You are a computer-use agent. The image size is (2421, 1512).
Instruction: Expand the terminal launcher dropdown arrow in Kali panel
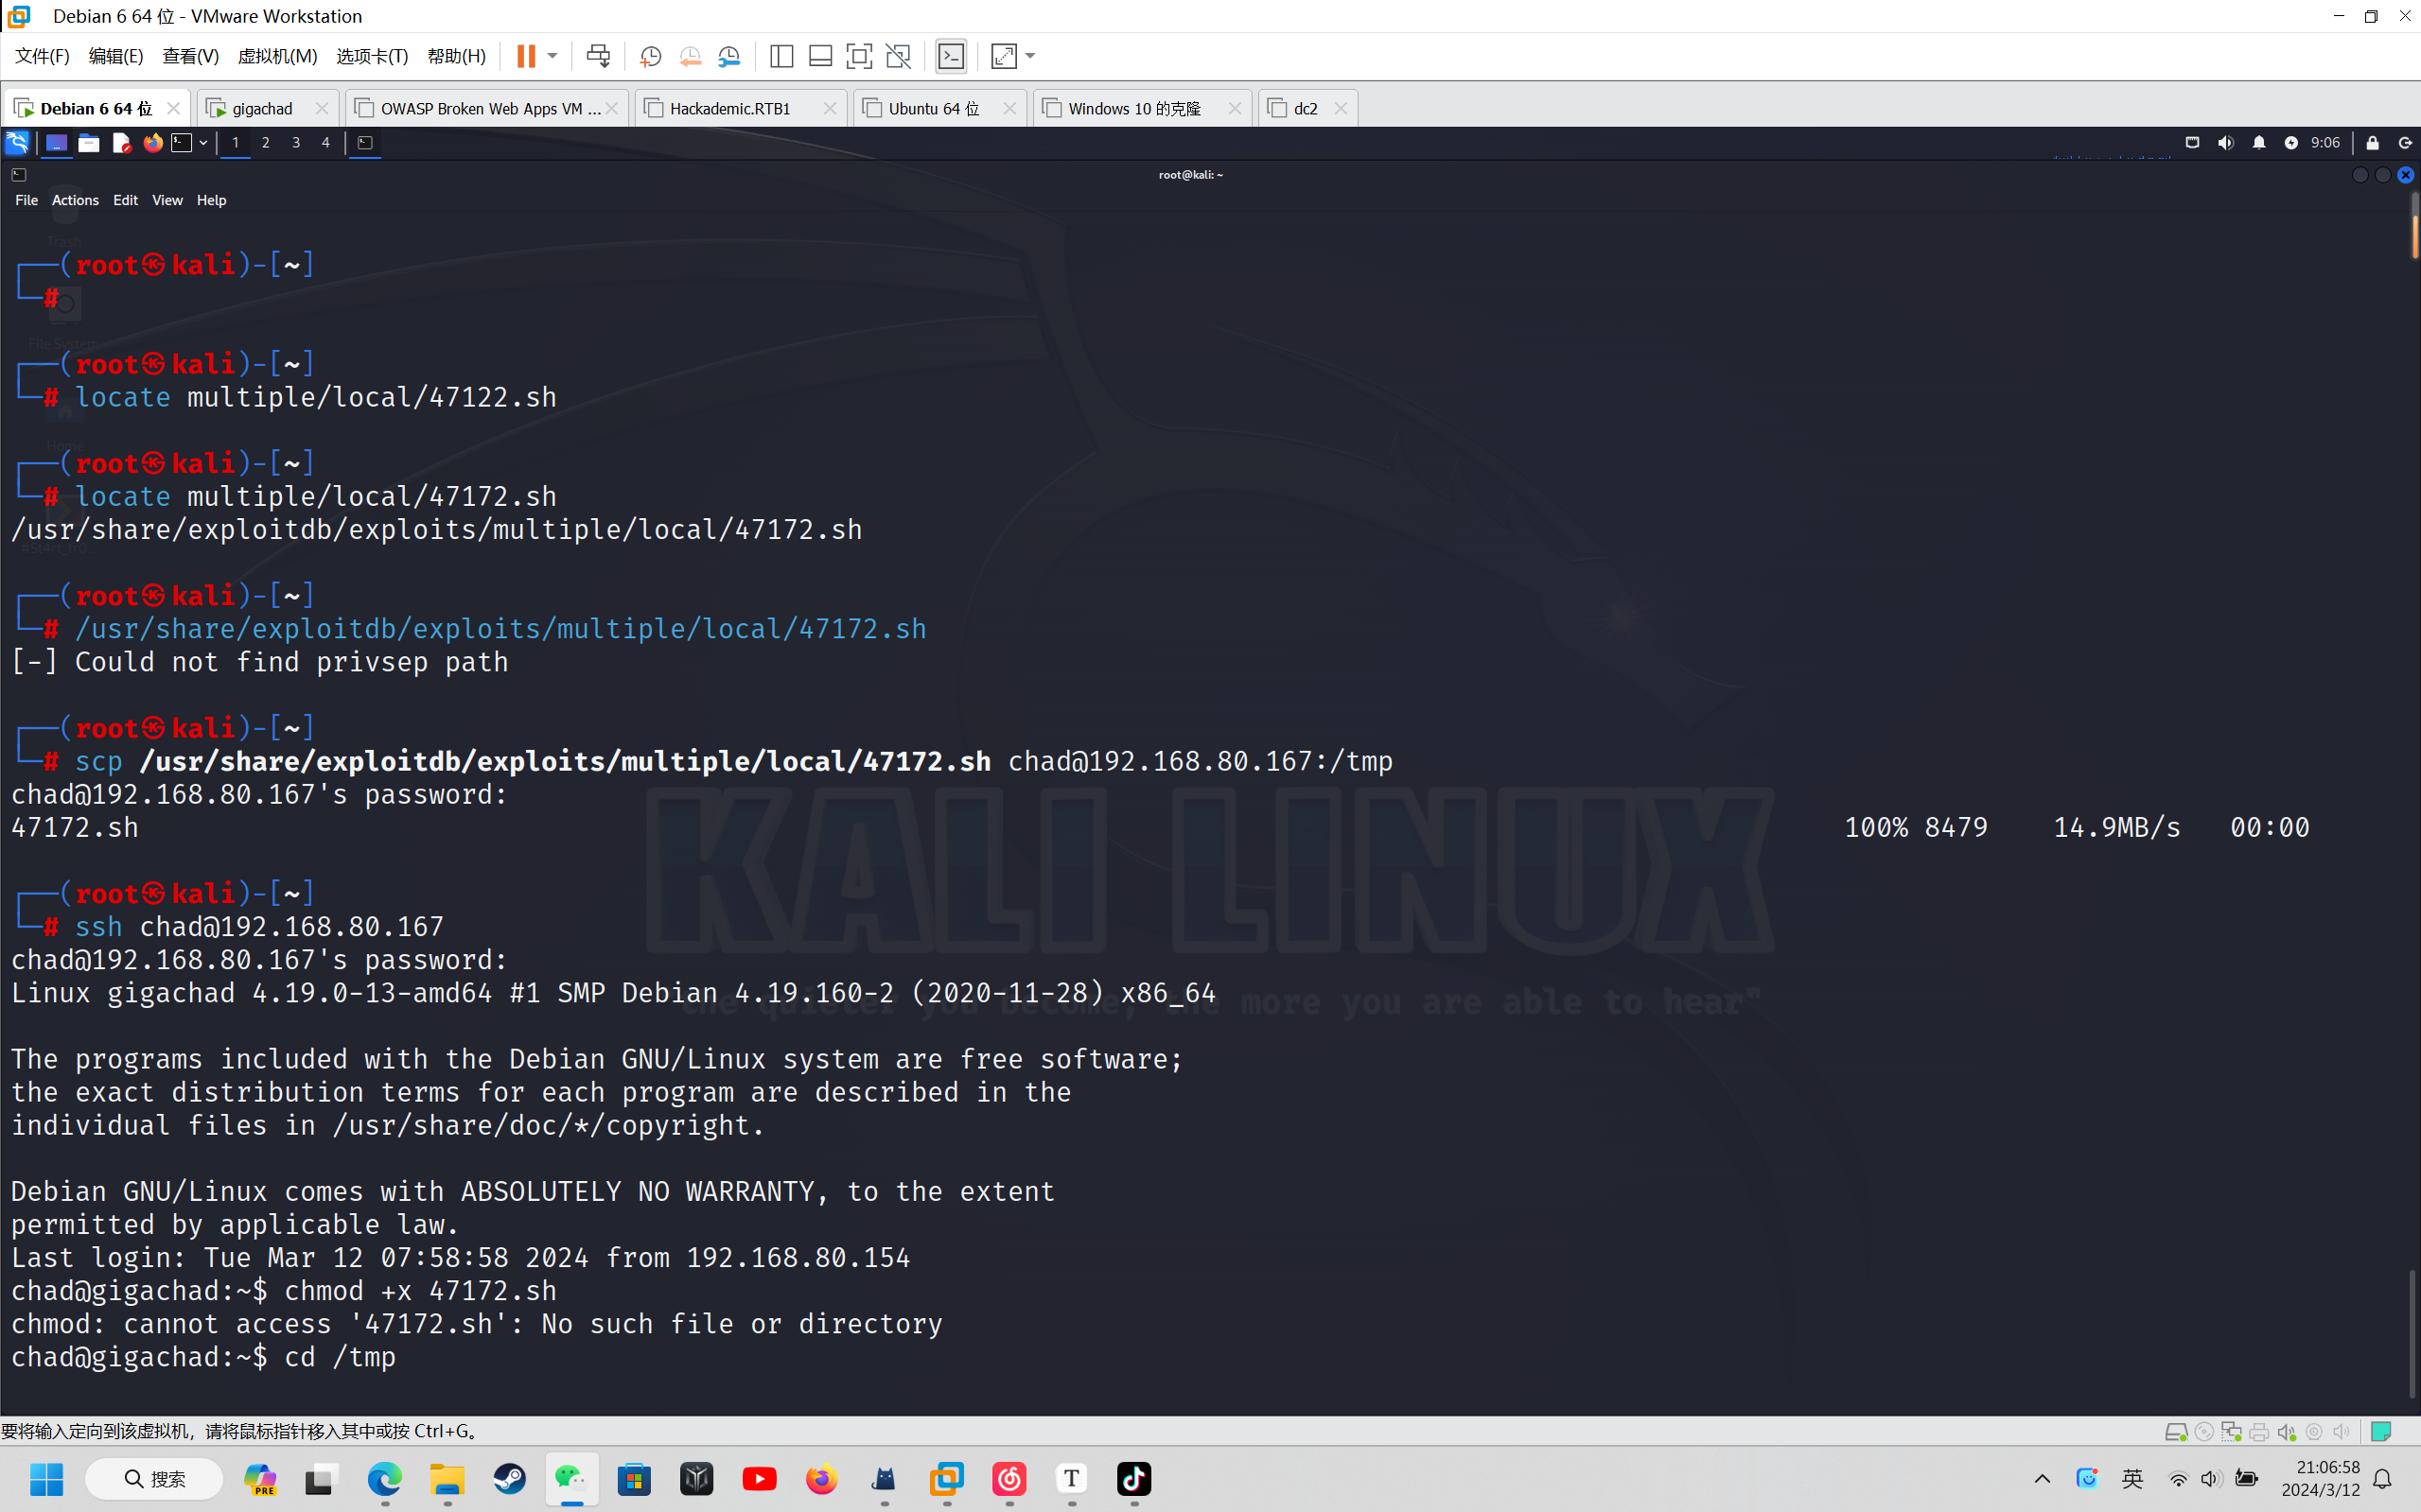(x=203, y=143)
